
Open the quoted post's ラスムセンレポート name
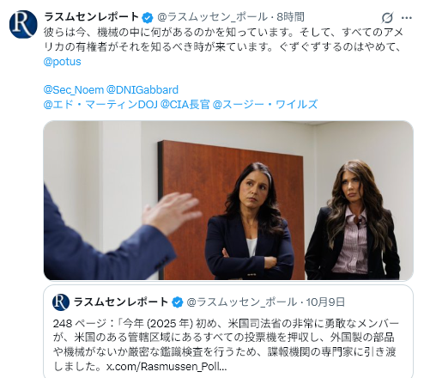121,302
